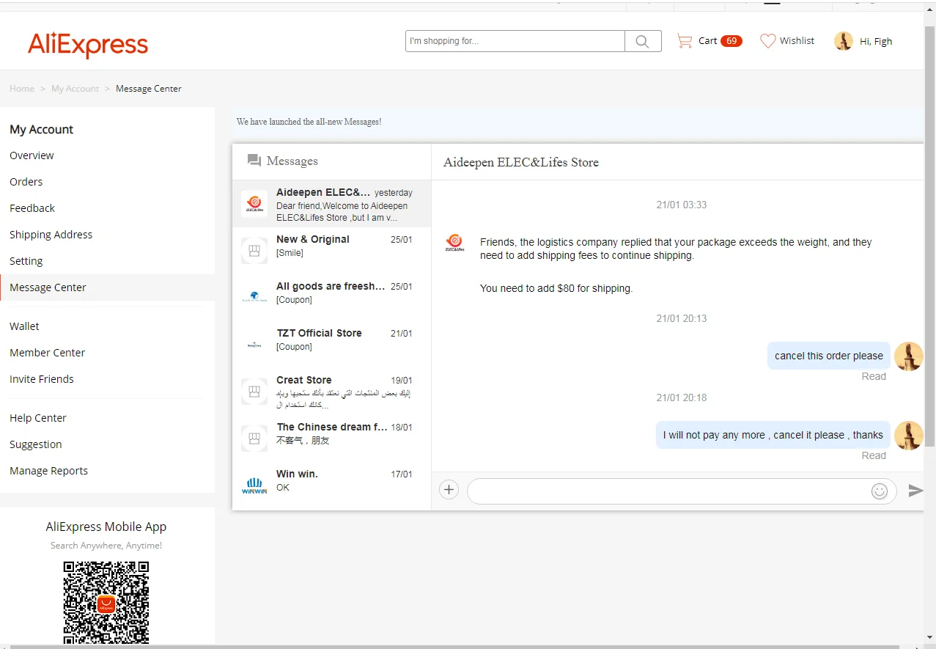Screen dimensions: 936x649
Task: Click the Messages chat bubble icon
Action: click(254, 161)
